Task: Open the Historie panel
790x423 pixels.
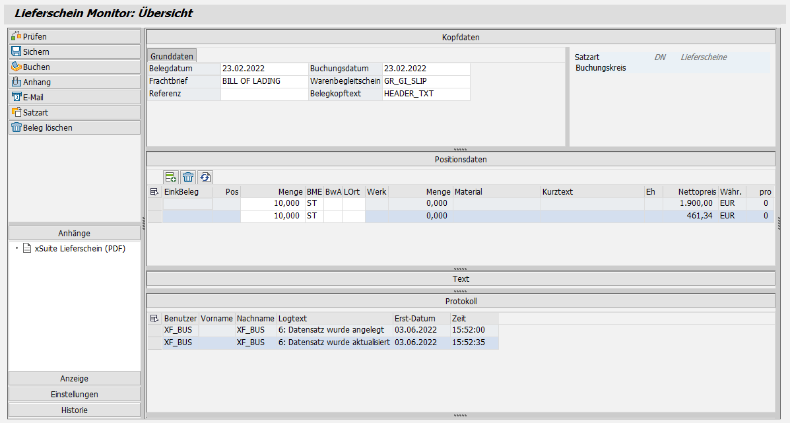Action: [74, 409]
